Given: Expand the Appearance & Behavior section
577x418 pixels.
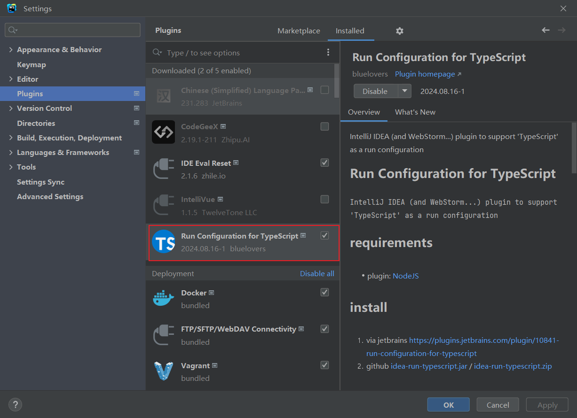Looking at the screenshot, I should 10,49.
